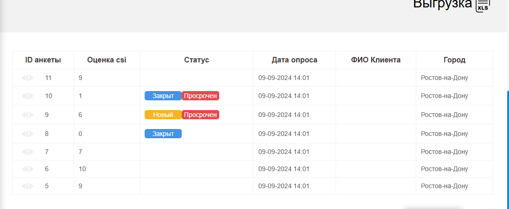
Task: Click the blue "Закрыт" badge for survey 10
Action: click(x=163, y=96)
